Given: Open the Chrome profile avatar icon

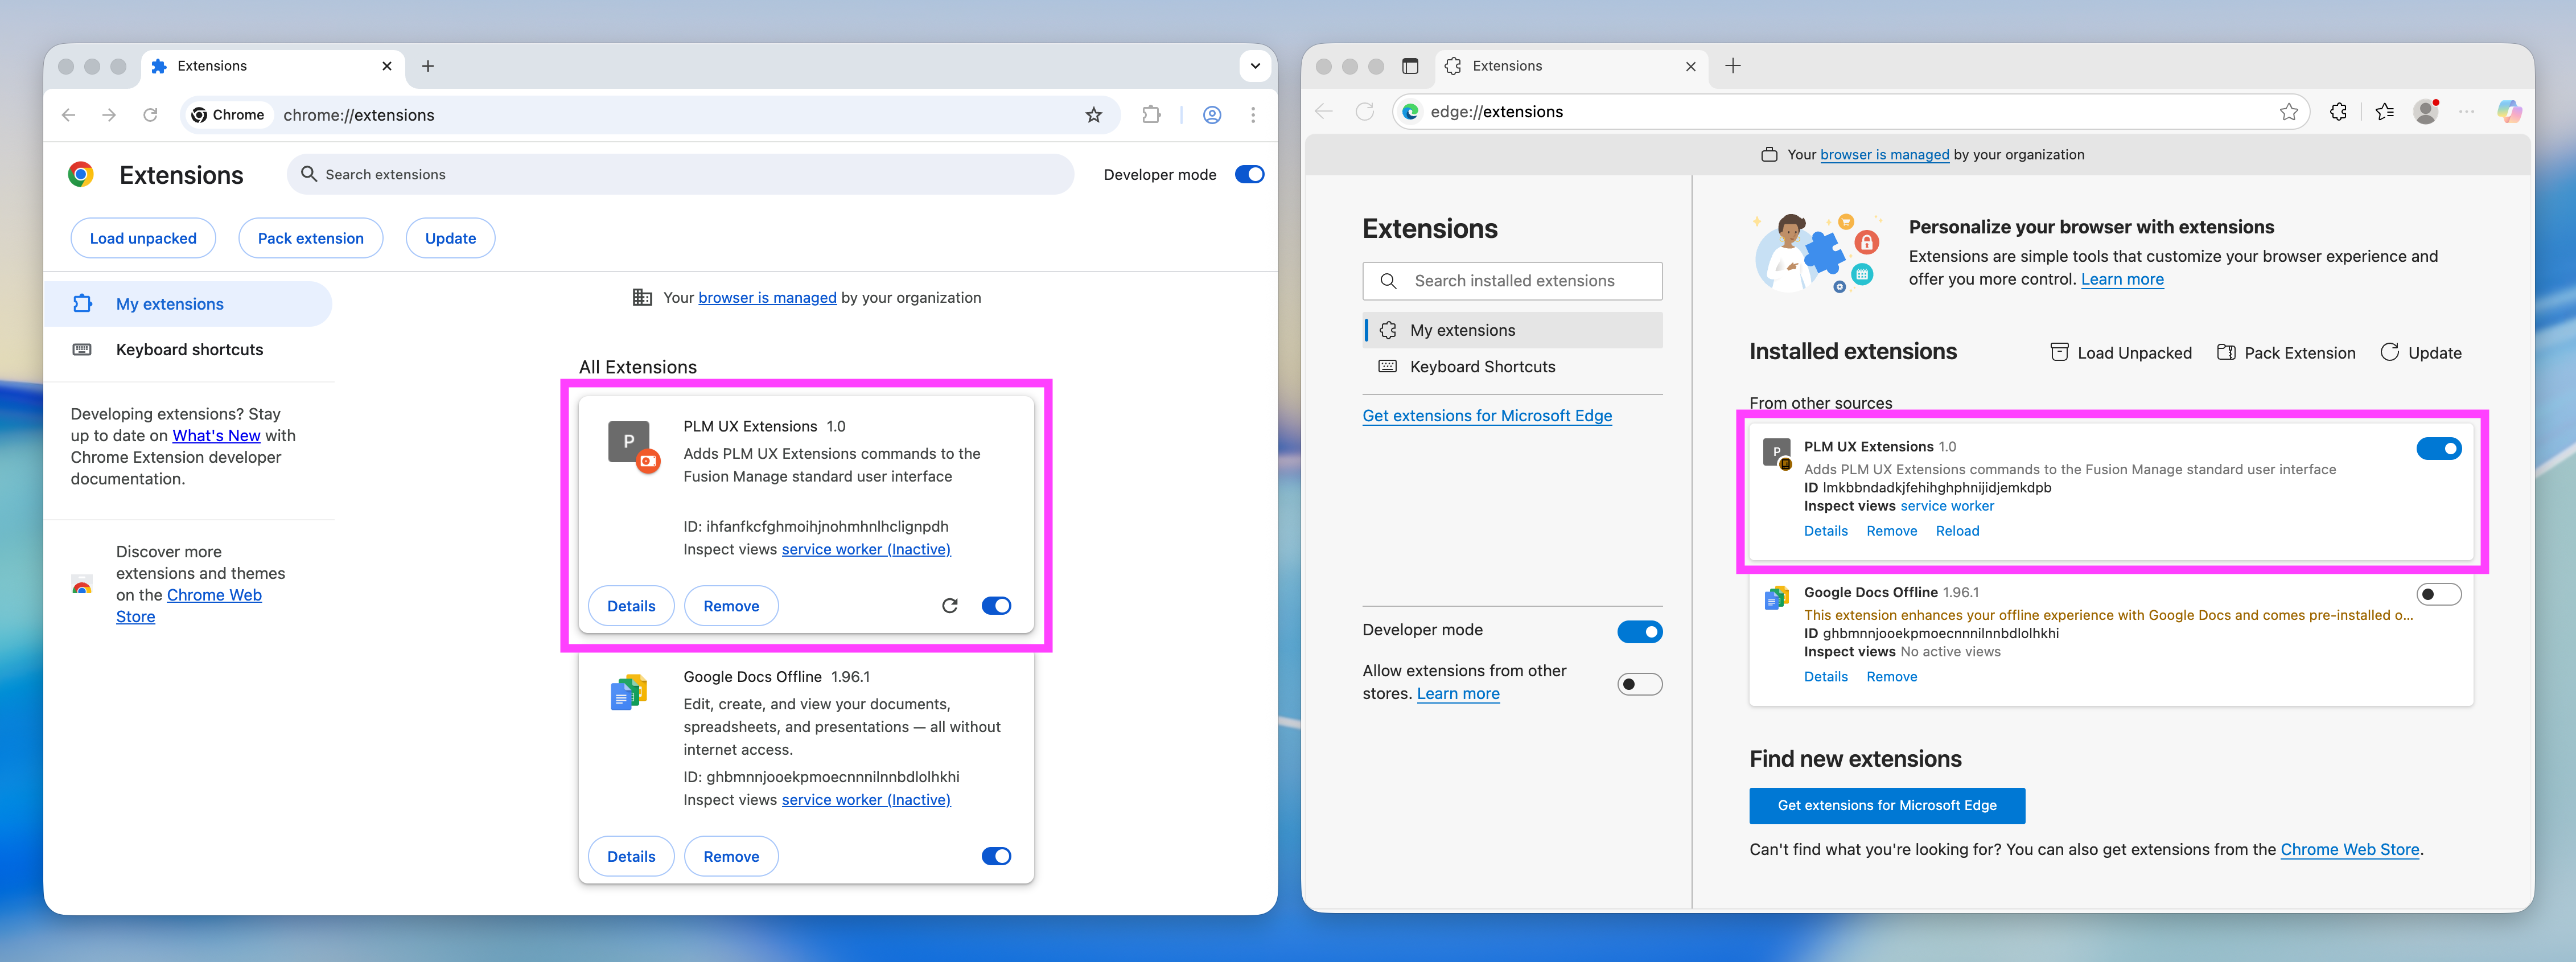Looking at the screenshot, I should 1211,115.
